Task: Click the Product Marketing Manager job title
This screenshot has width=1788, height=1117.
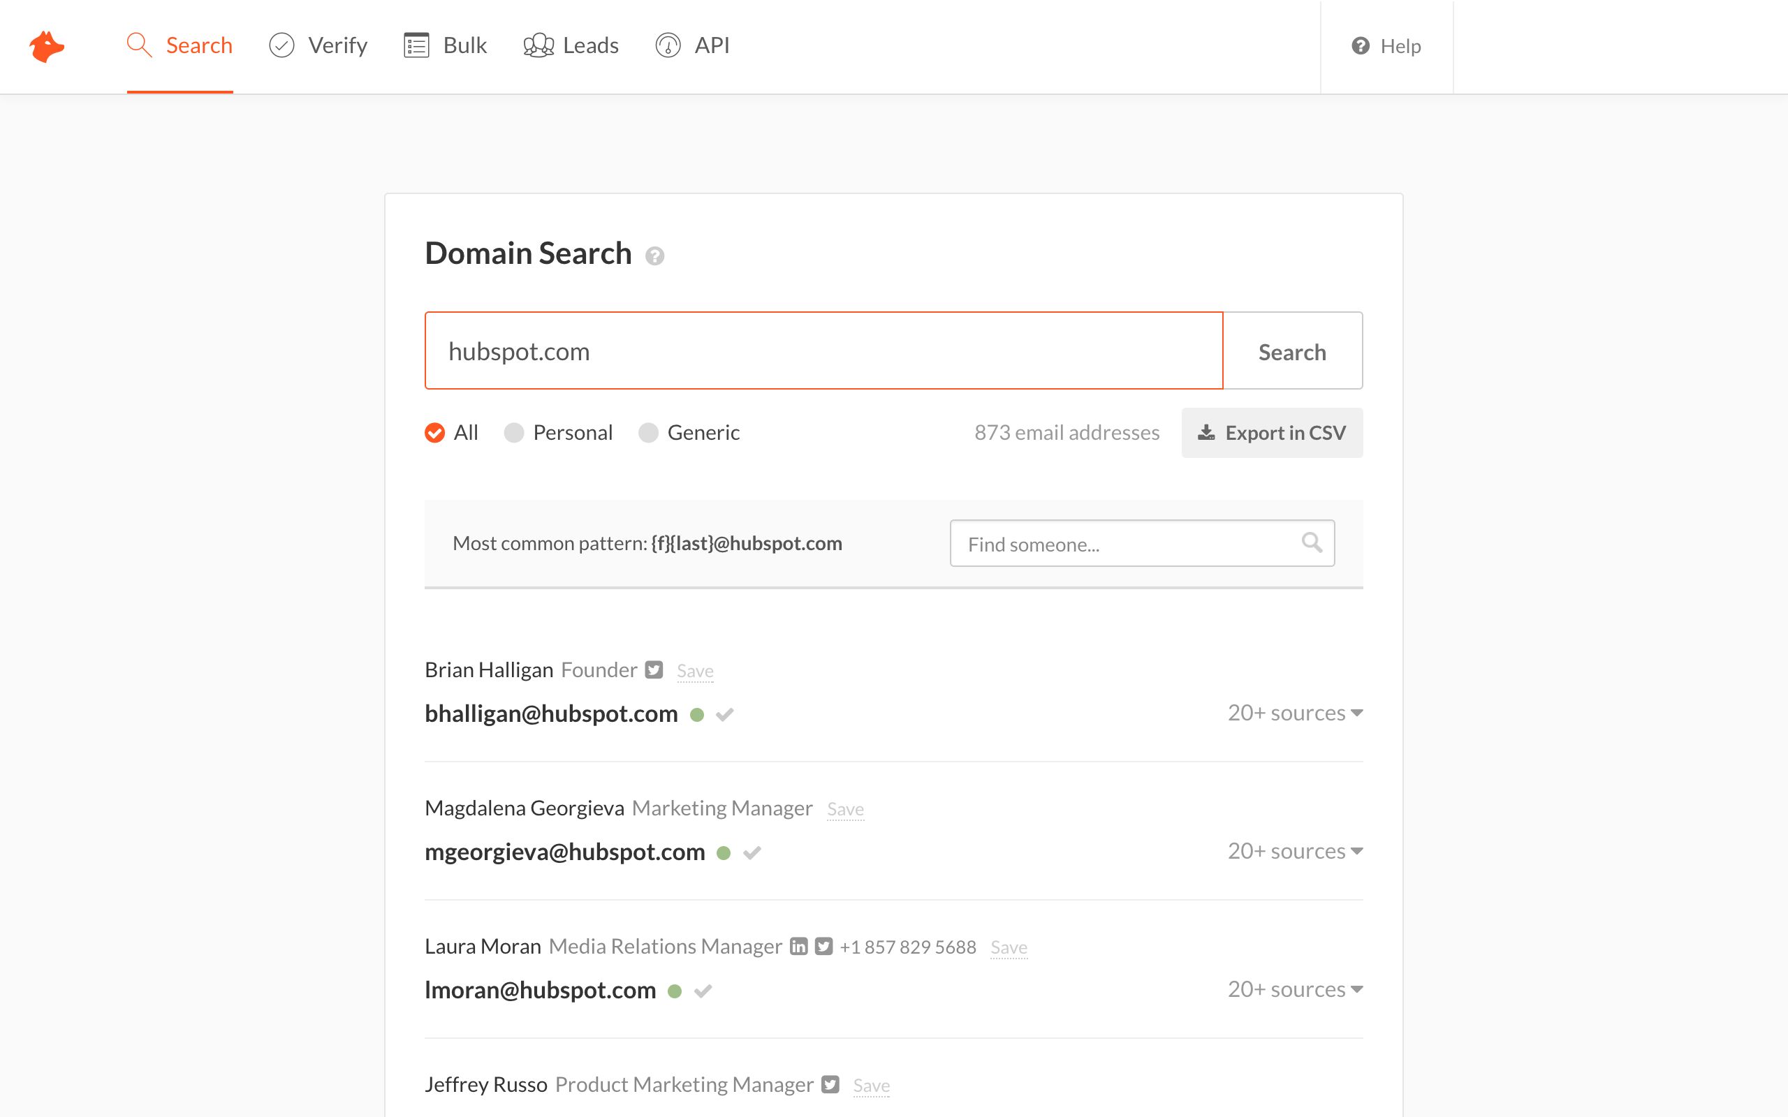Action: 684,1083
